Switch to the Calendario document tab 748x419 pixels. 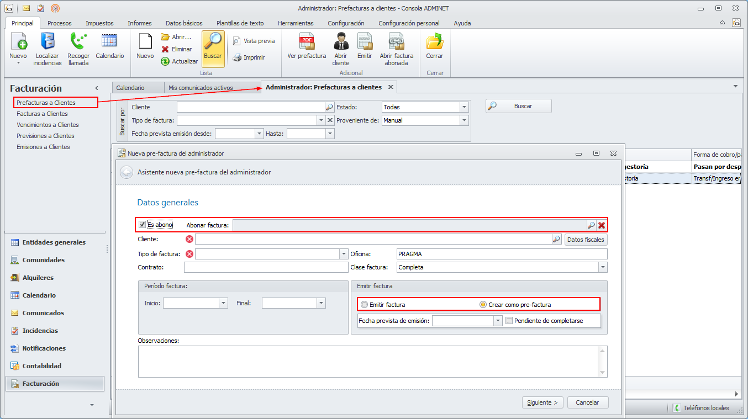[x=138, y=88]
